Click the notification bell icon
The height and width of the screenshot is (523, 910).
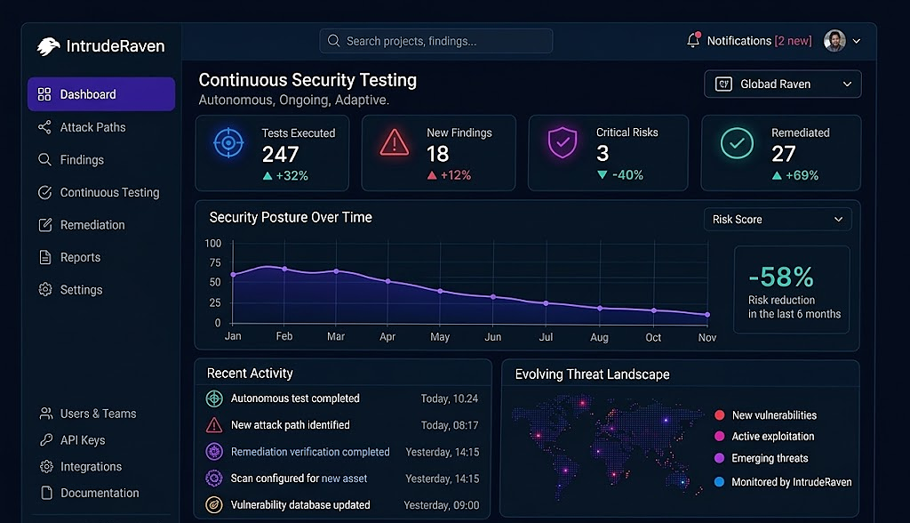[693, 40]
